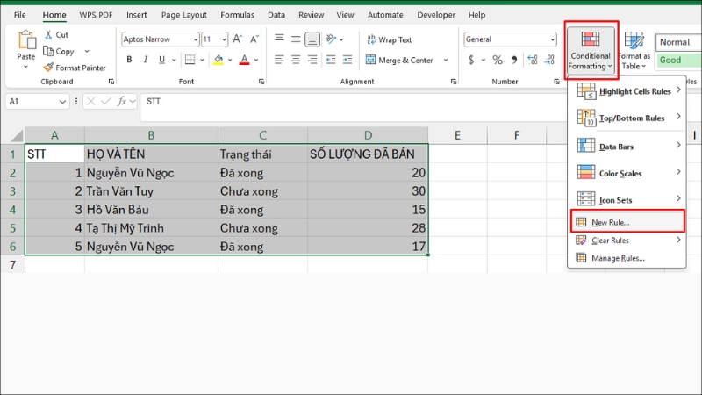702x395 pixels.
Task: Align text right
Action: [312, 60]
